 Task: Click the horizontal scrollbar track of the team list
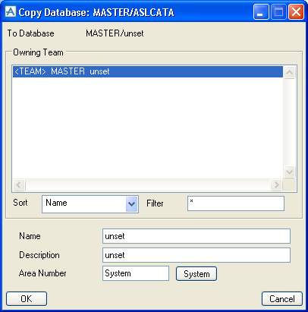click(148, 184)
